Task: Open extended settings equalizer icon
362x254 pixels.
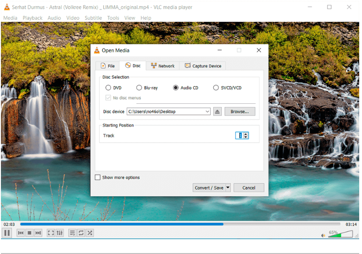Action: [60, 233]
